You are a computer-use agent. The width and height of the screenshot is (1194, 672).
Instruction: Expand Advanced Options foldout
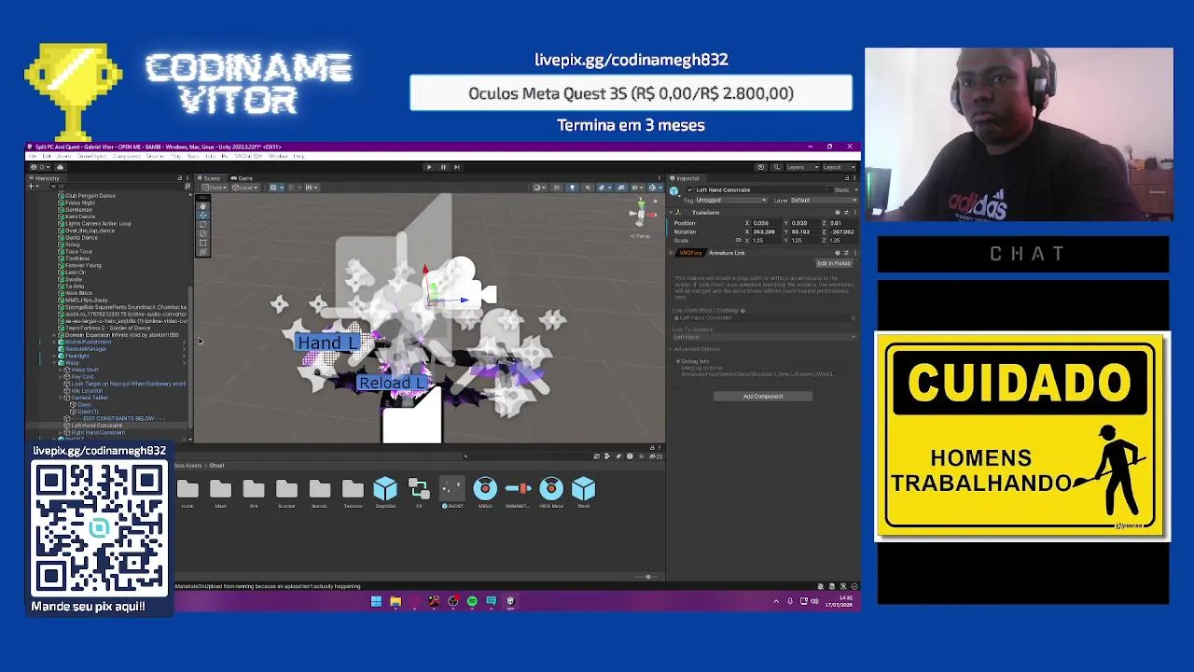[x=670, y=349]
